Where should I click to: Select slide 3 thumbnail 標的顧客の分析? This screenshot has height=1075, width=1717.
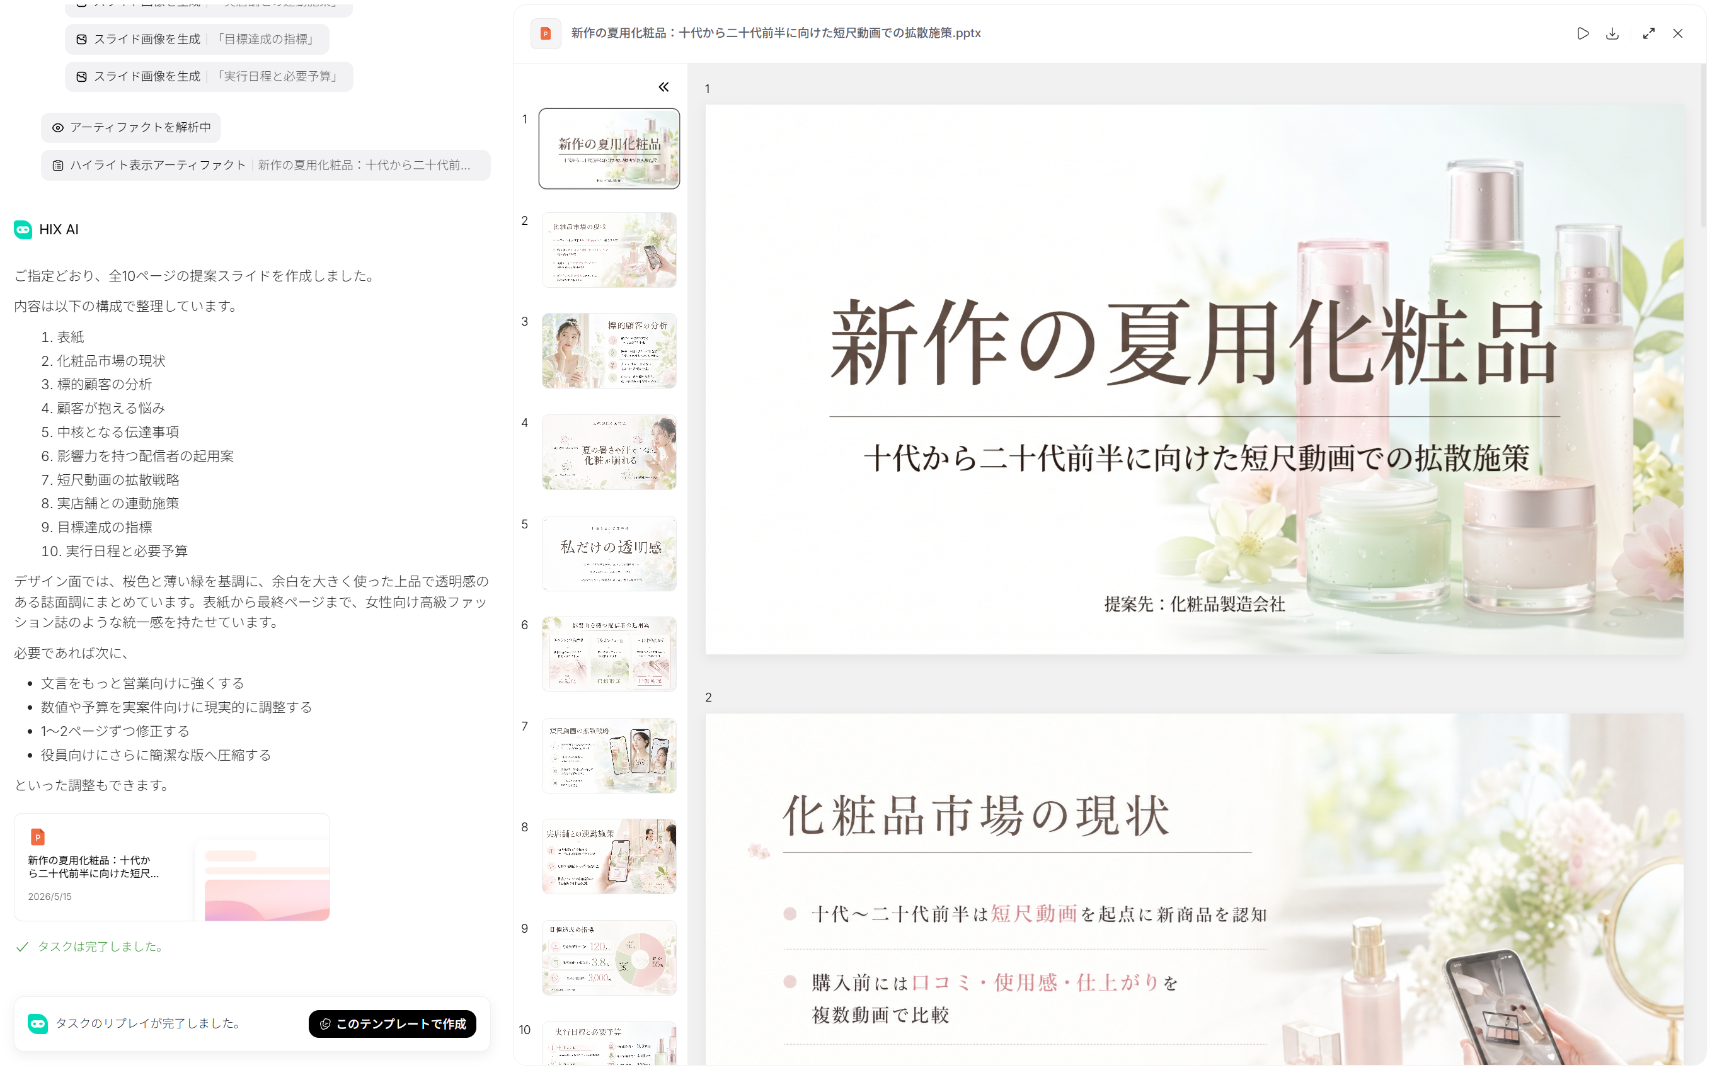click(x=609, y=351)
